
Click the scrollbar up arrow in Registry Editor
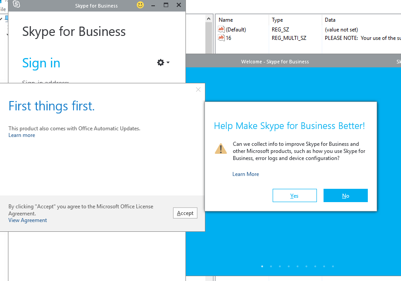tap(208, 18)
